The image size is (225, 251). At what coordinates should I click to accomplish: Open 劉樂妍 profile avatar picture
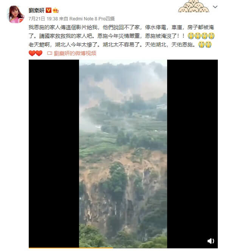tap(16, 14)
